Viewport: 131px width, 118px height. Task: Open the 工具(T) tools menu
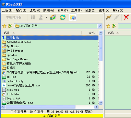76,10
